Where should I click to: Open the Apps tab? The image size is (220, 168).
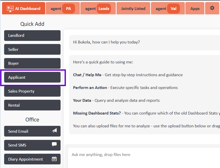195,8
